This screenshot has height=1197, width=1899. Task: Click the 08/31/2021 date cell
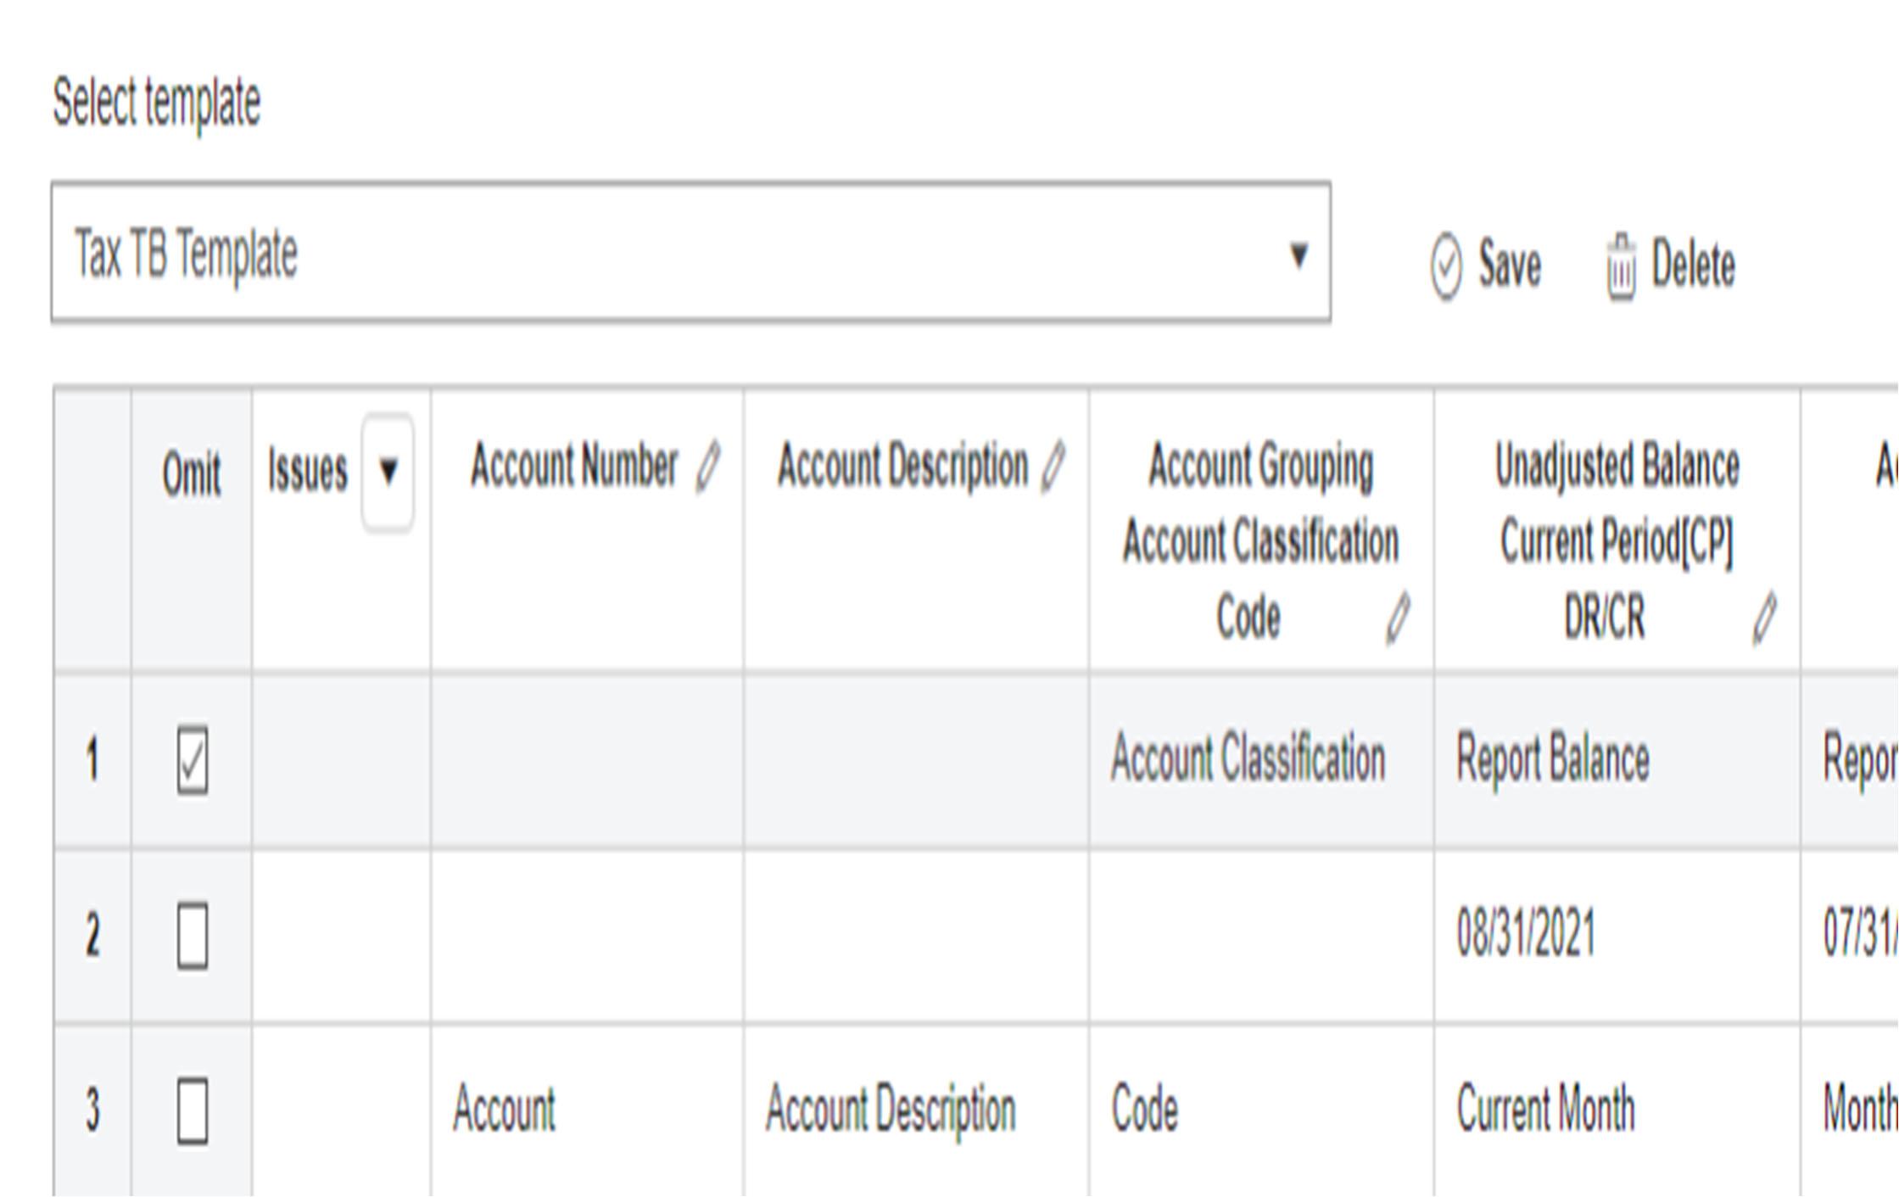pos(1525,934)
